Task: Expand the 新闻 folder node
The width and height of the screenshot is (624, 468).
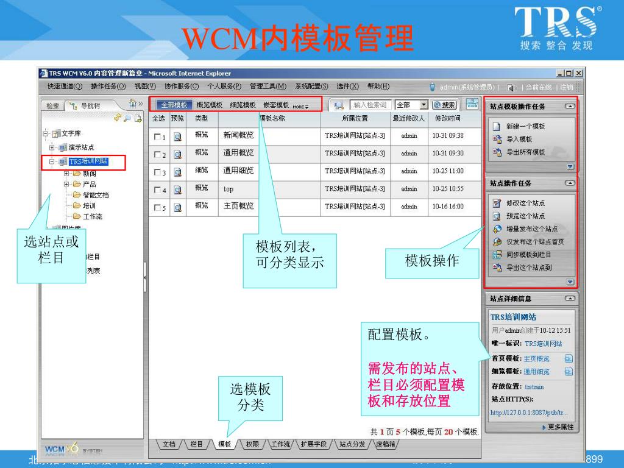Action: click(66, 174)
